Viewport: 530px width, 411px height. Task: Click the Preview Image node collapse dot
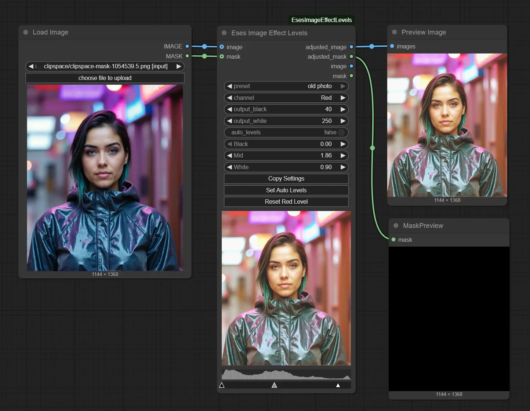pyautogui.click(x=395, y=32)
